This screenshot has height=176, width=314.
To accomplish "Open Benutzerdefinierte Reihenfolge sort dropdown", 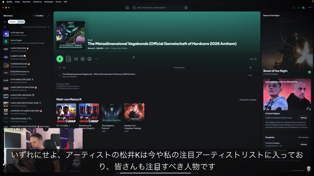I will [35, 27].
